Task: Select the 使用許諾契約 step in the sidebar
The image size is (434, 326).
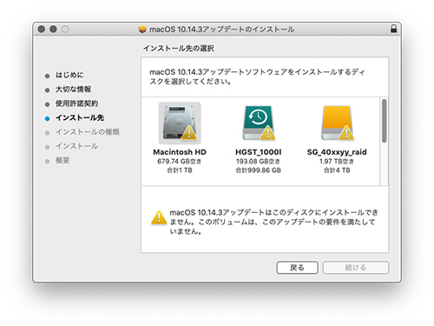Action: coord(76,103)
